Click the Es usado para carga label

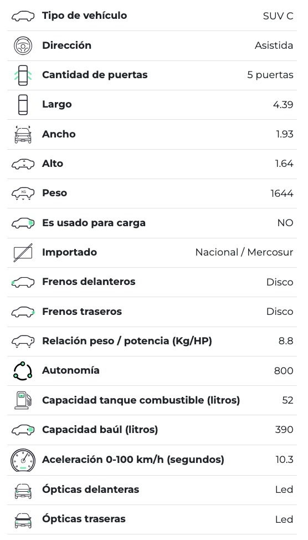pyautogui.click(x=94, y=223)
